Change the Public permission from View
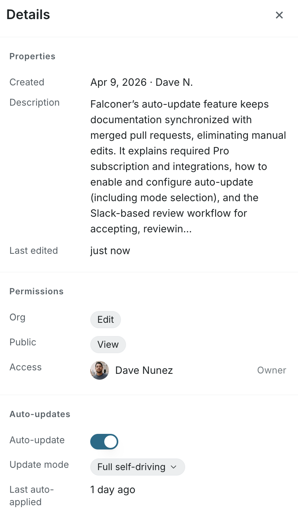This screenshot has width=298, height=513. coord(108,345)
